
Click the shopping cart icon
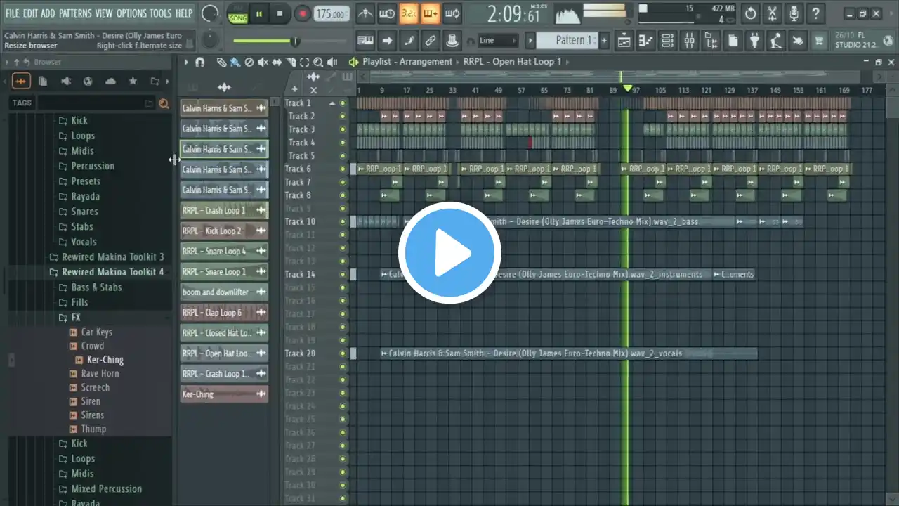pos(819,41)
